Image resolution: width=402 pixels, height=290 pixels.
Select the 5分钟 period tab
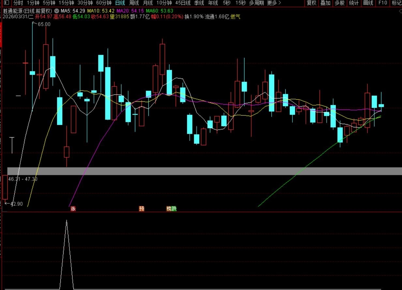coord(49,3)
